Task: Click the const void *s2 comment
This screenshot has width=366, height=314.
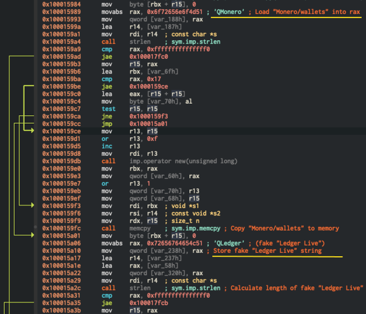Action: [196, 213]
